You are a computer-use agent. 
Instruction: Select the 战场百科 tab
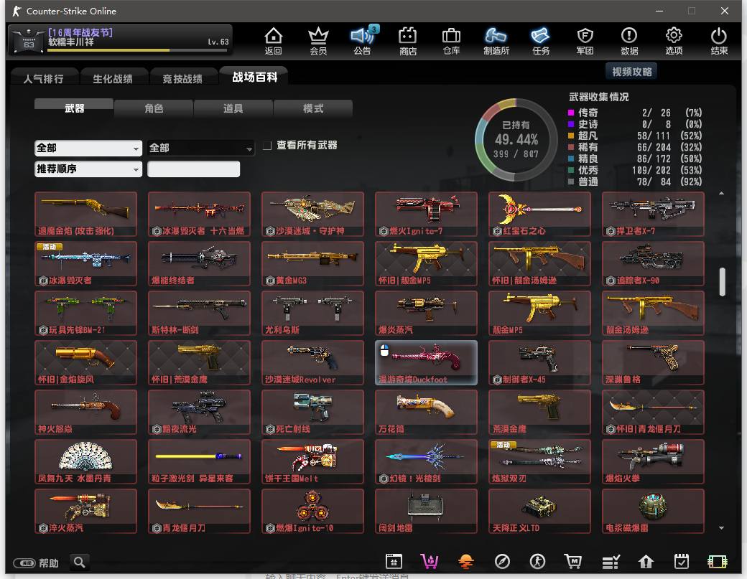tap(254, 77)
